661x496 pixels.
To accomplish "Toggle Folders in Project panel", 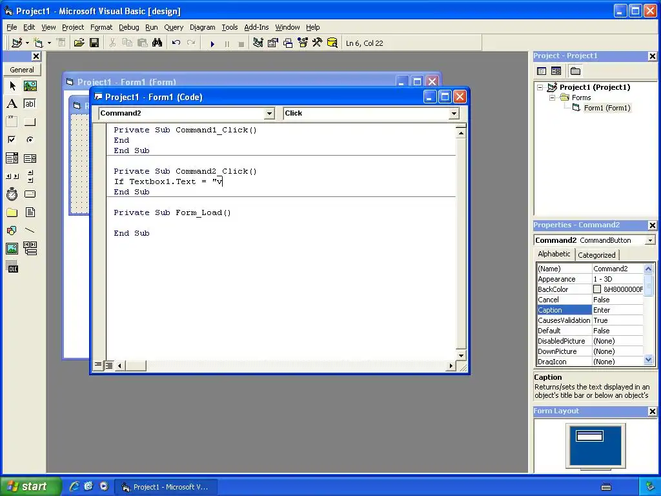I will click(575, 71).
